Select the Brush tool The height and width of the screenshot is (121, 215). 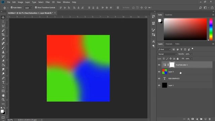click(x=3, y=48)
